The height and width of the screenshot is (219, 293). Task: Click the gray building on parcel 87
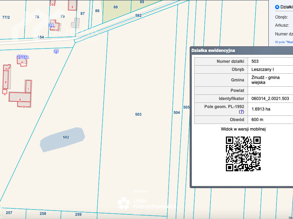click(75, 23)
